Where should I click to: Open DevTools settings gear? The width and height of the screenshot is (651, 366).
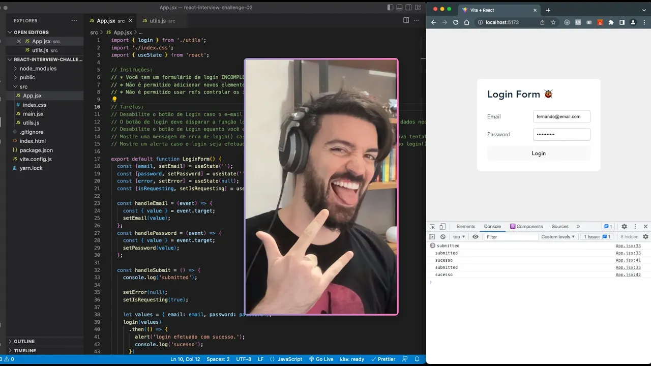(x=624, y=227)
